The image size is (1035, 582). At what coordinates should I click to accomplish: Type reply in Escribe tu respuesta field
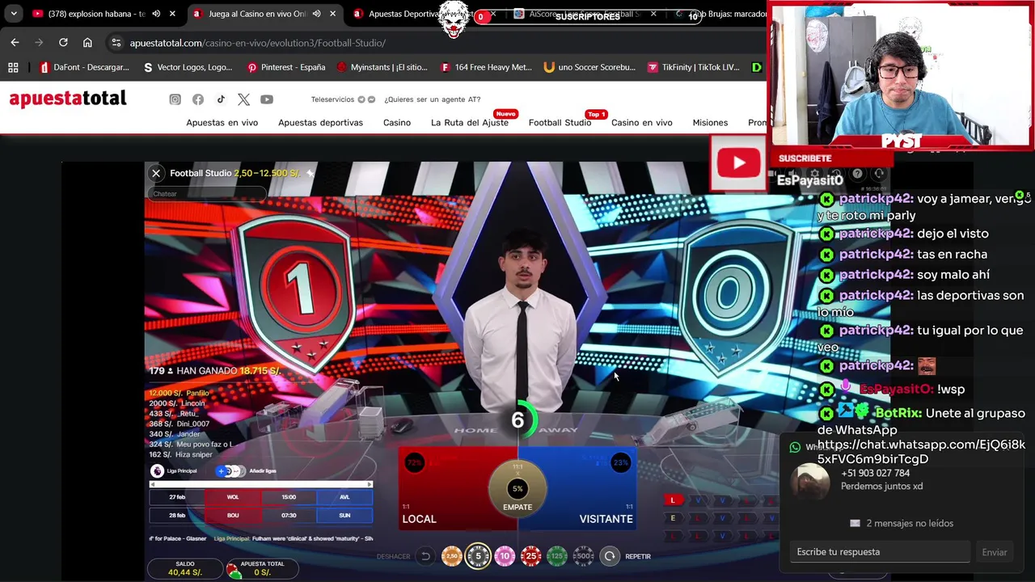click(x=880, y=552)
